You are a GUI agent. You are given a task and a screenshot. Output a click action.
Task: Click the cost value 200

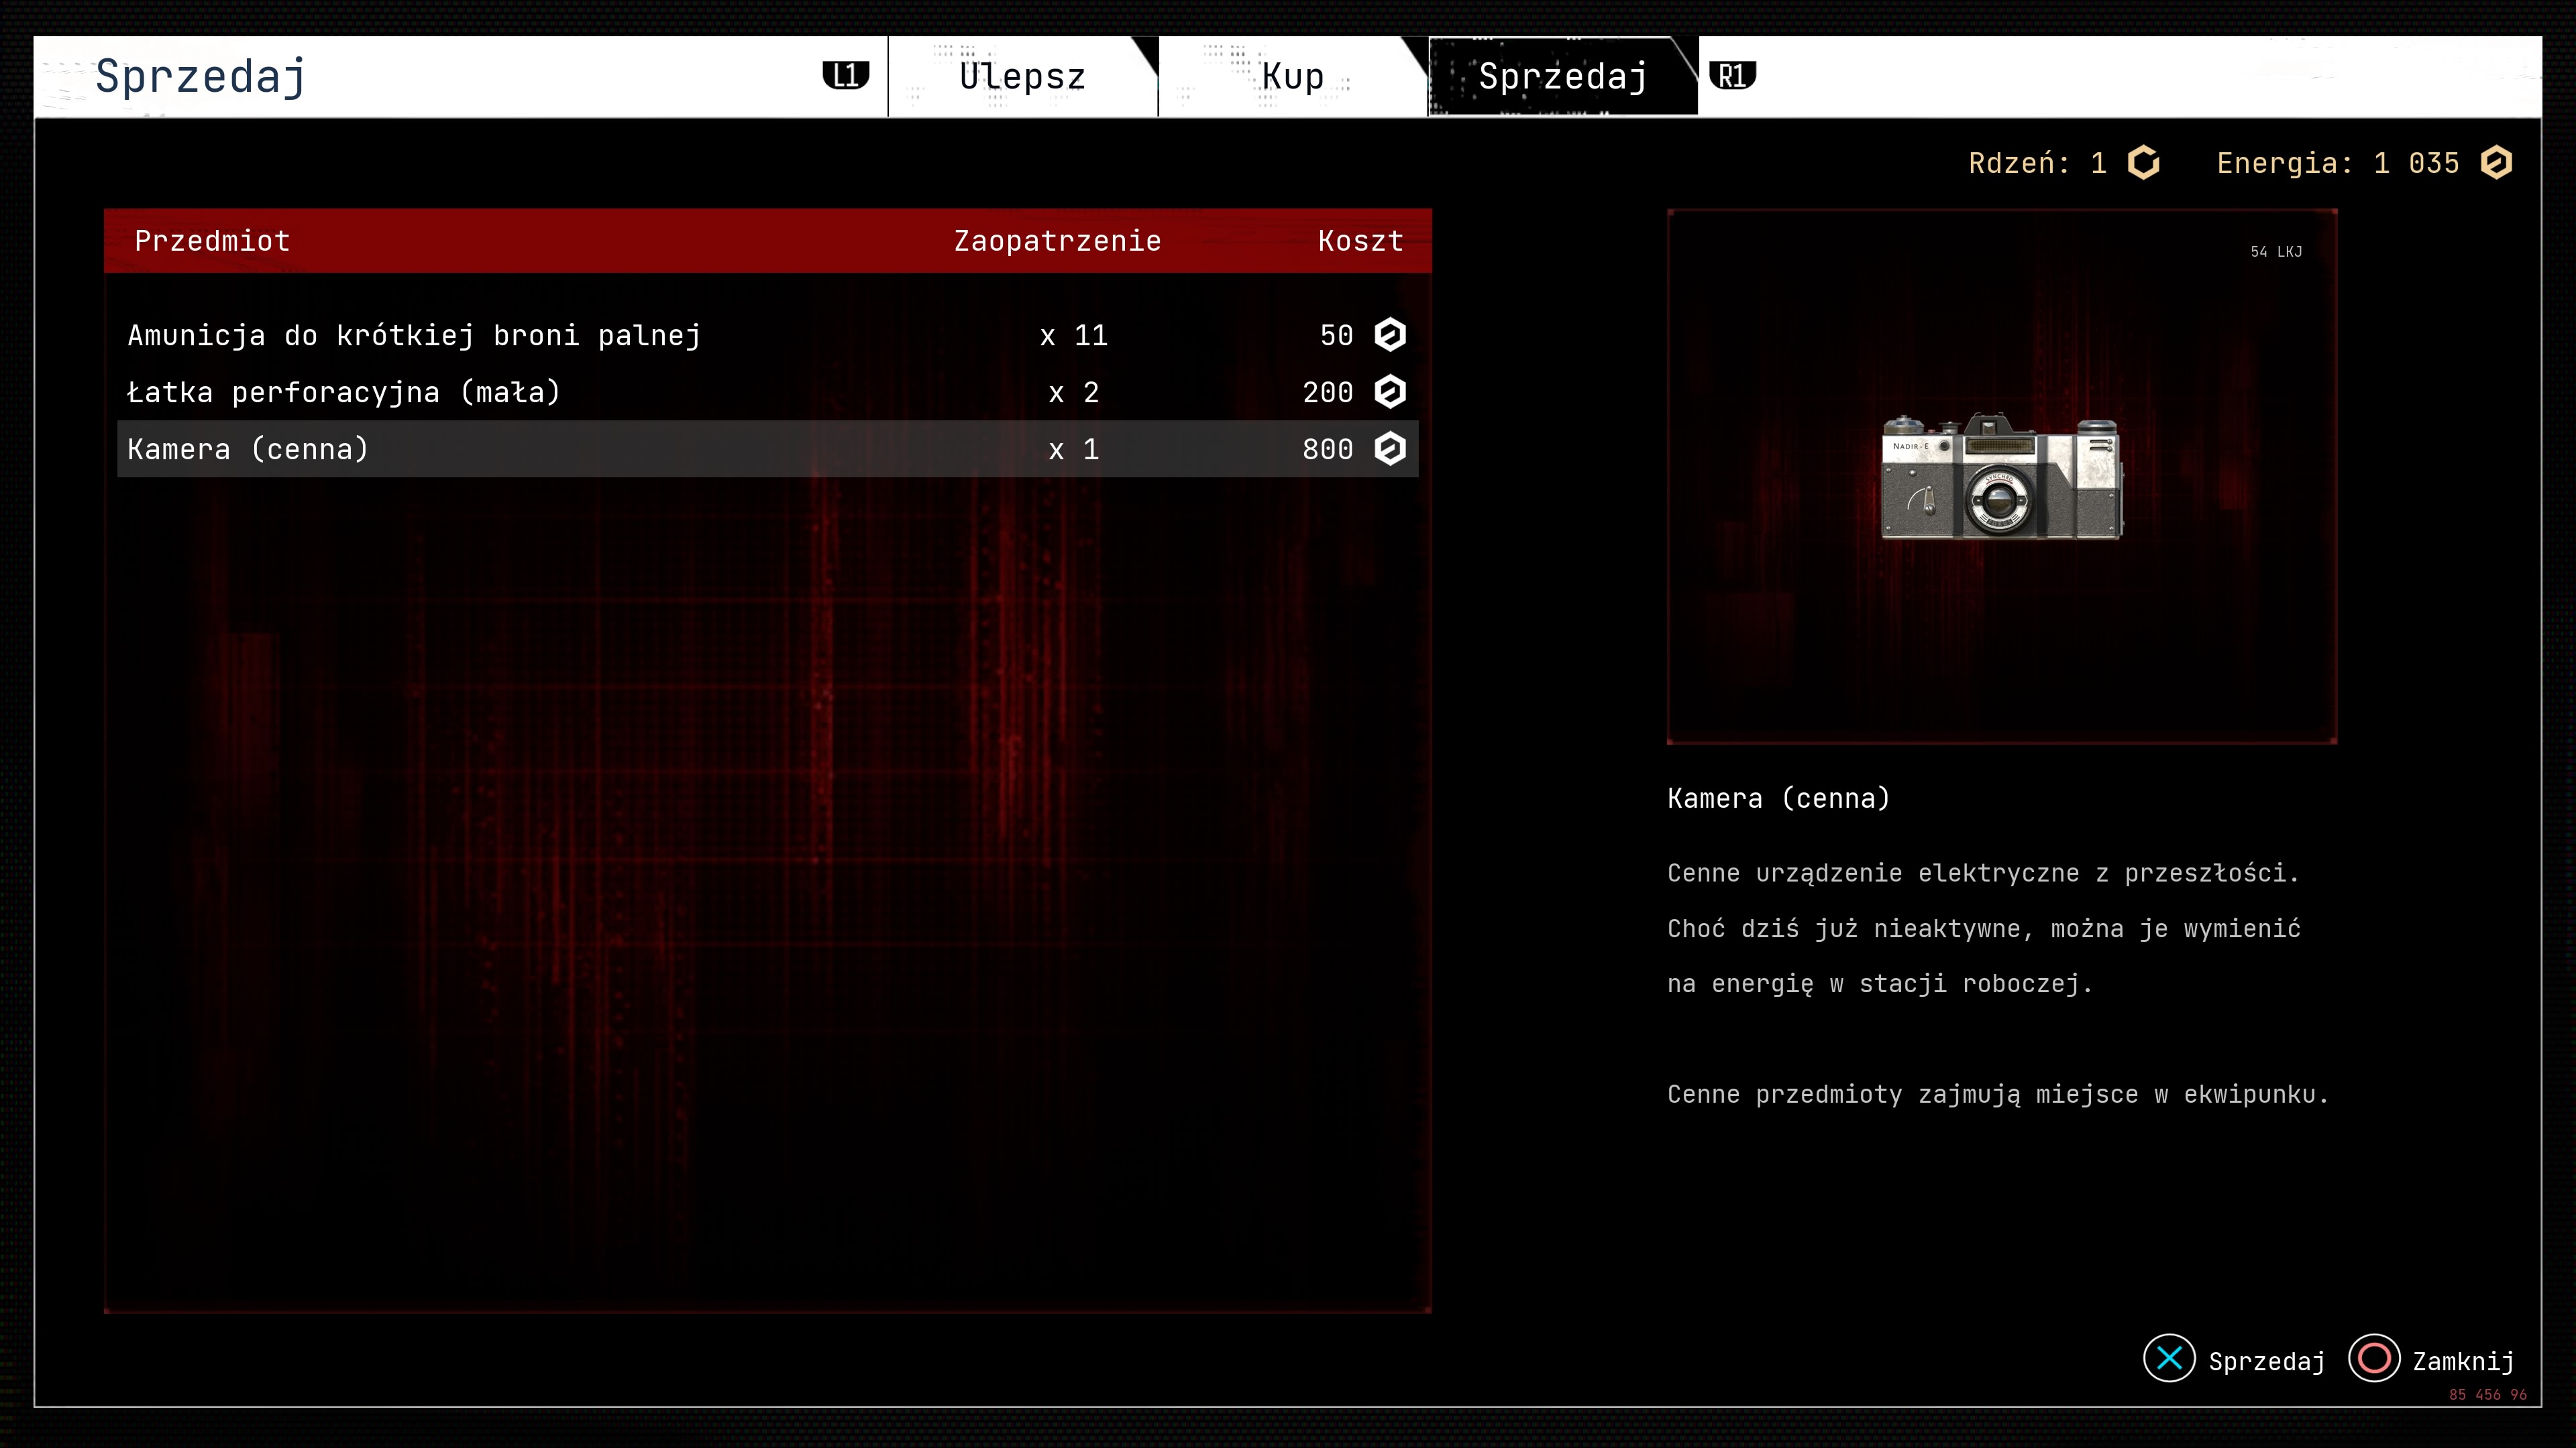point(1327,393)
